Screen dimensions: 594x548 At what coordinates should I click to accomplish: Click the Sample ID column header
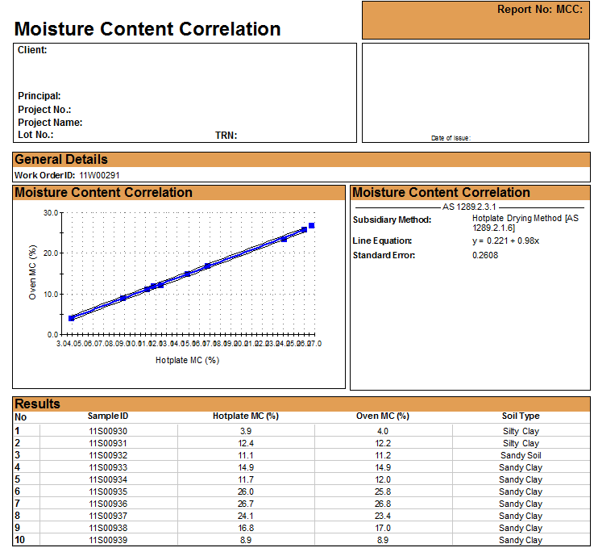pos(108,416)
